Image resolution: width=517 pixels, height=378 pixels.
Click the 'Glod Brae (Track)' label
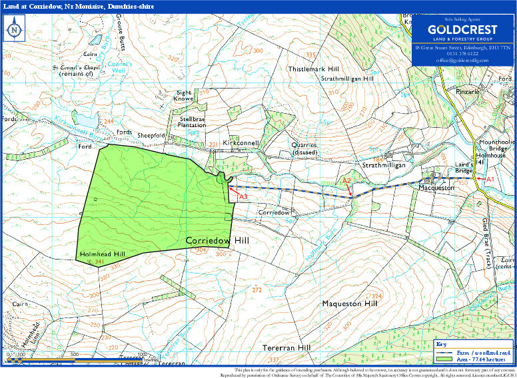[488, 243]
